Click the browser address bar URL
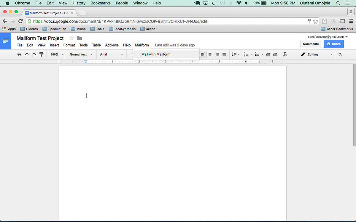 [119, 21]
